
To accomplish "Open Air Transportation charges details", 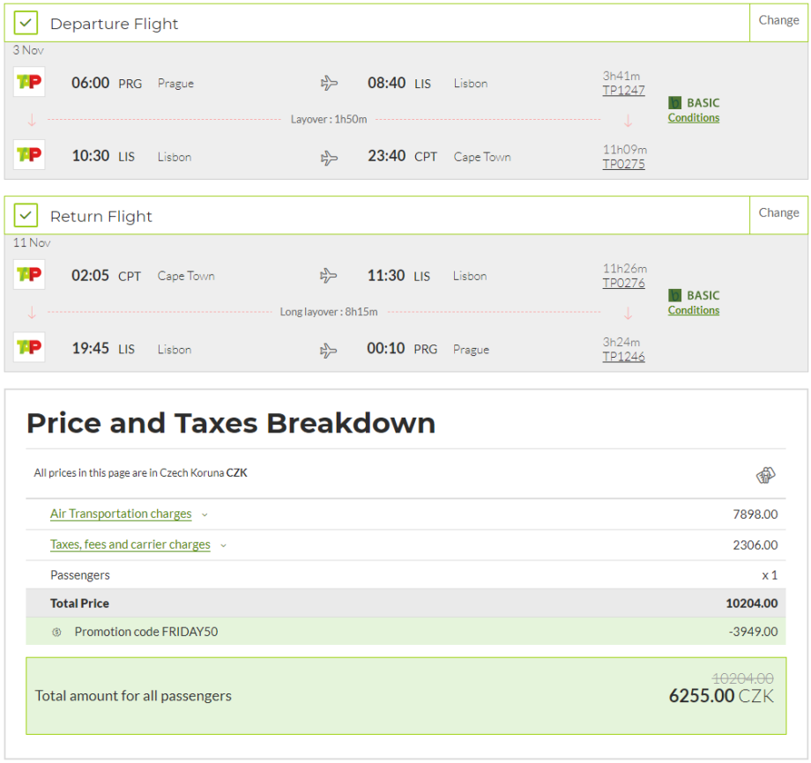I will coord(121,514).
